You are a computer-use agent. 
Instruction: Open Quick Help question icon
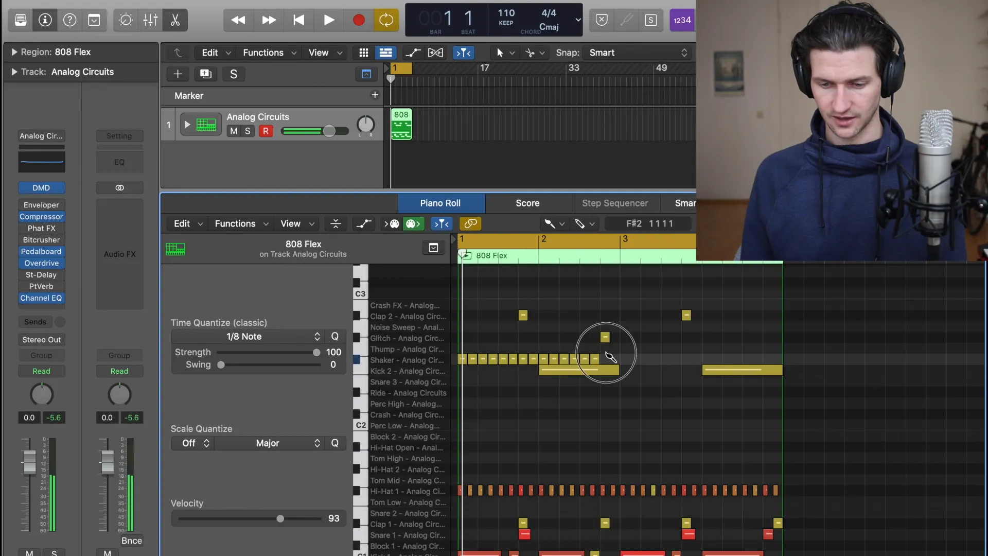pos(69,20)
